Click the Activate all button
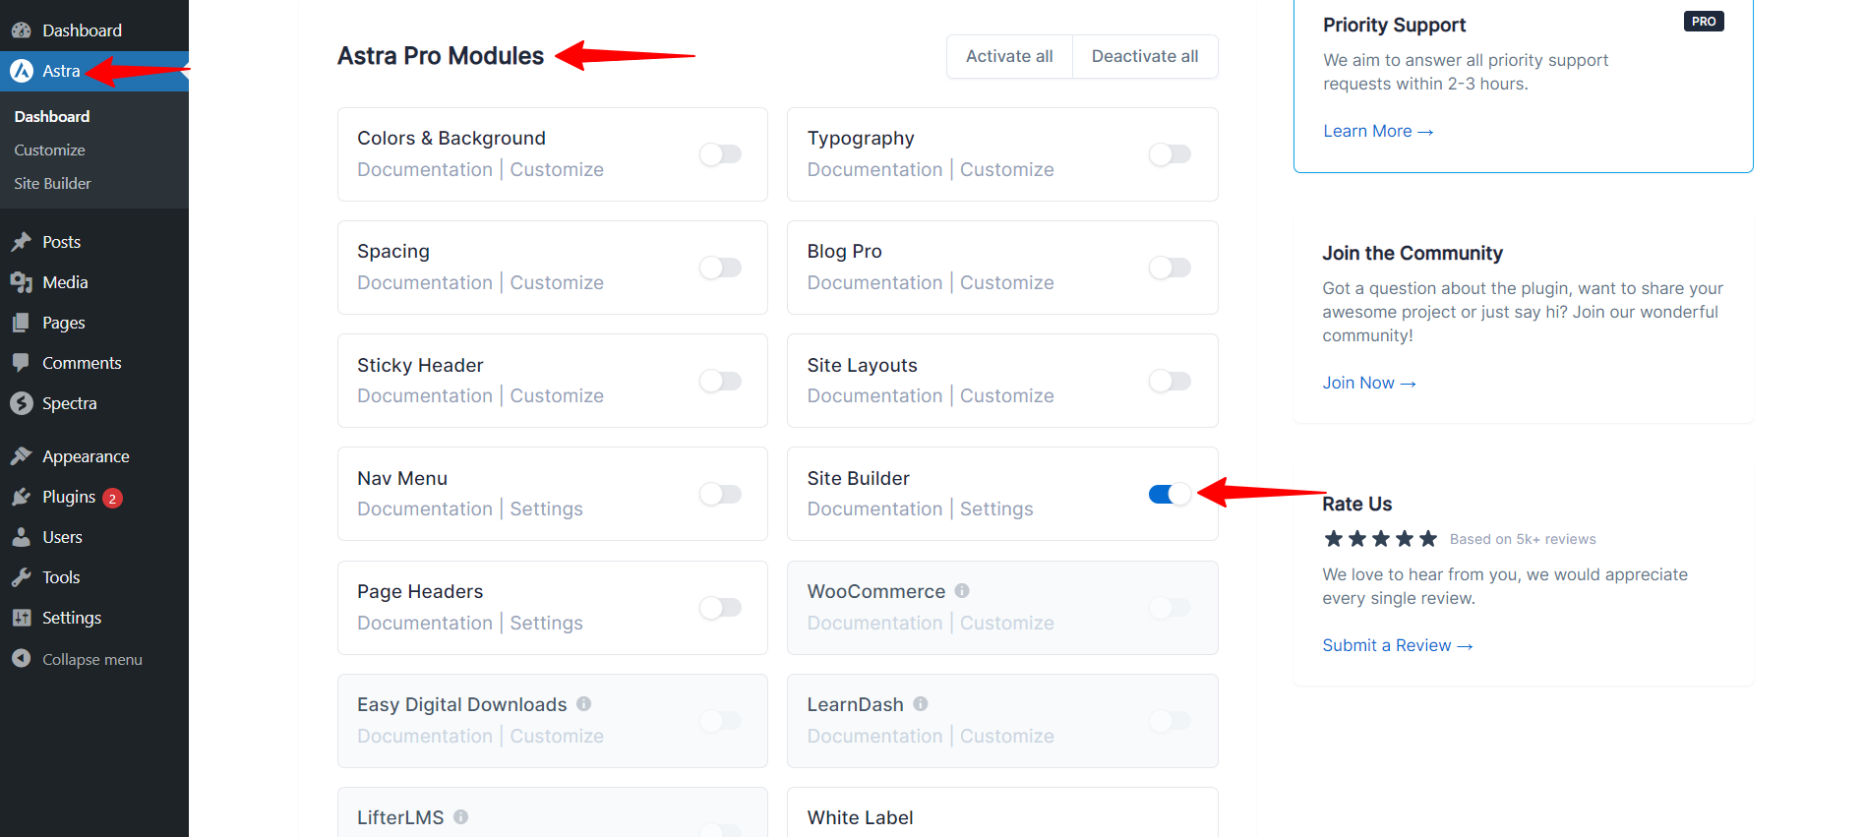Screen dimensions: 1864x837 [1009, 56]
